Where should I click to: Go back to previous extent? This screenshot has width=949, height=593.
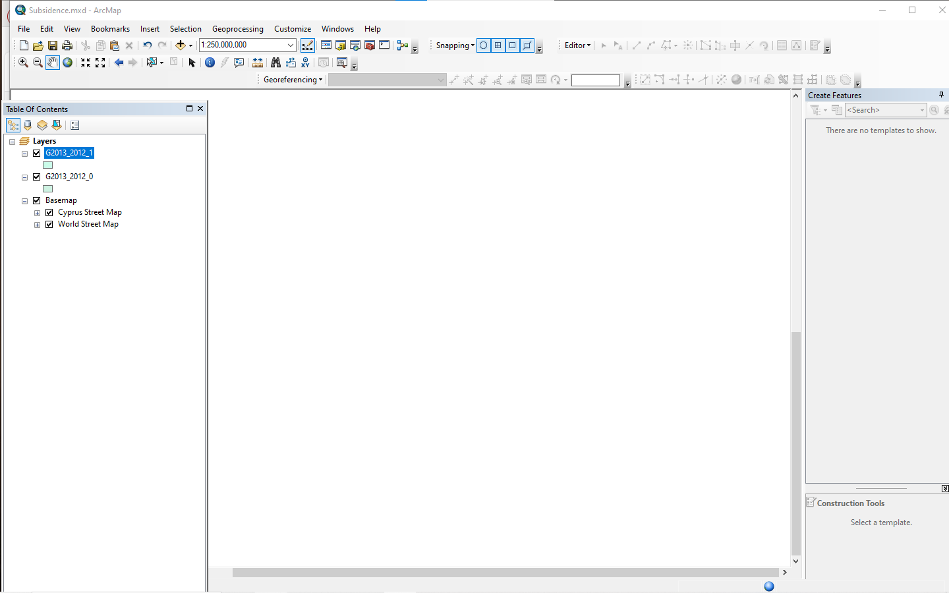(119, 63)
